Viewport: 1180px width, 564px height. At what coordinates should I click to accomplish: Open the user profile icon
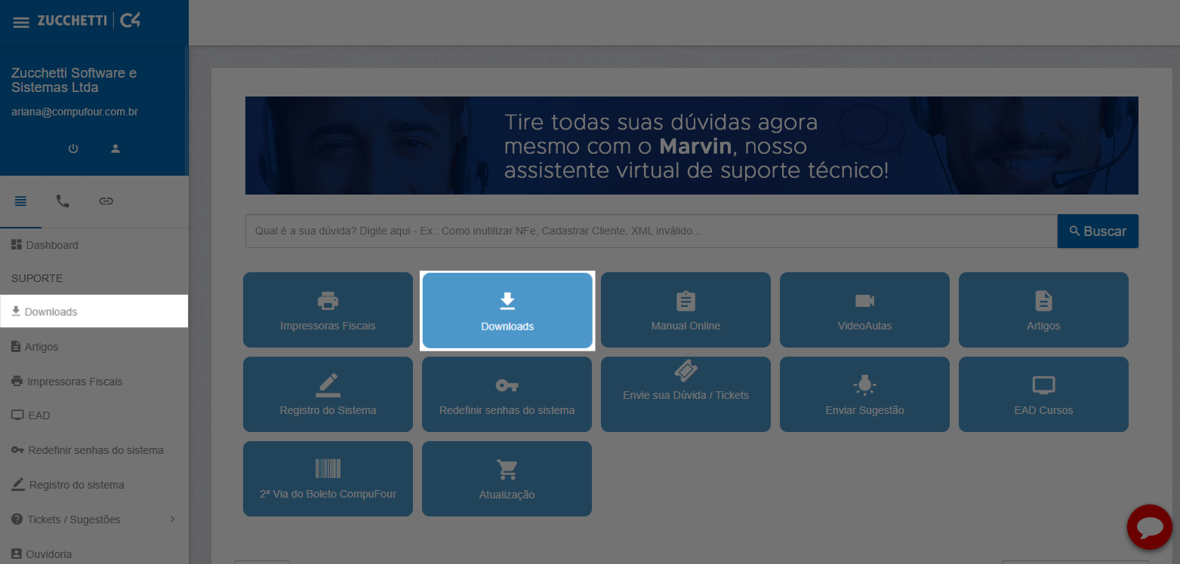[x=116, y=149]
